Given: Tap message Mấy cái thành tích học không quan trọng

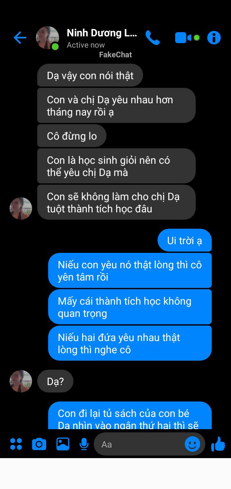Looking at the screenshot, I should tap(130, 307).
